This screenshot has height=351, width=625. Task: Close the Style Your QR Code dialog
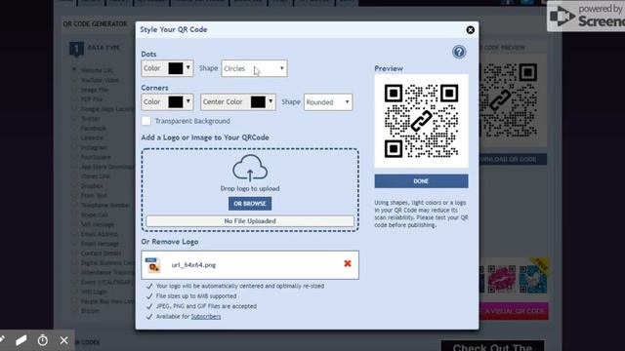(471, 30)
